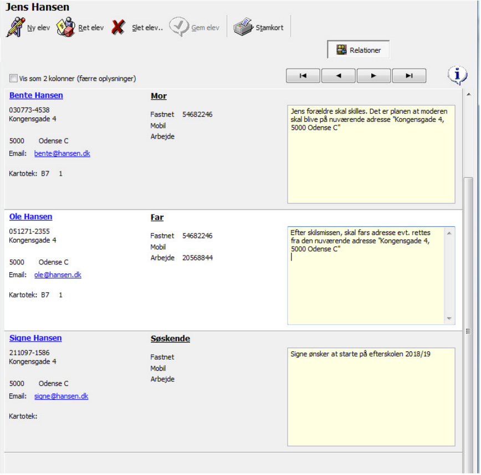This screenshot has height=475, width=481.
Task: Click the Ny elev label
Action: 38,28
